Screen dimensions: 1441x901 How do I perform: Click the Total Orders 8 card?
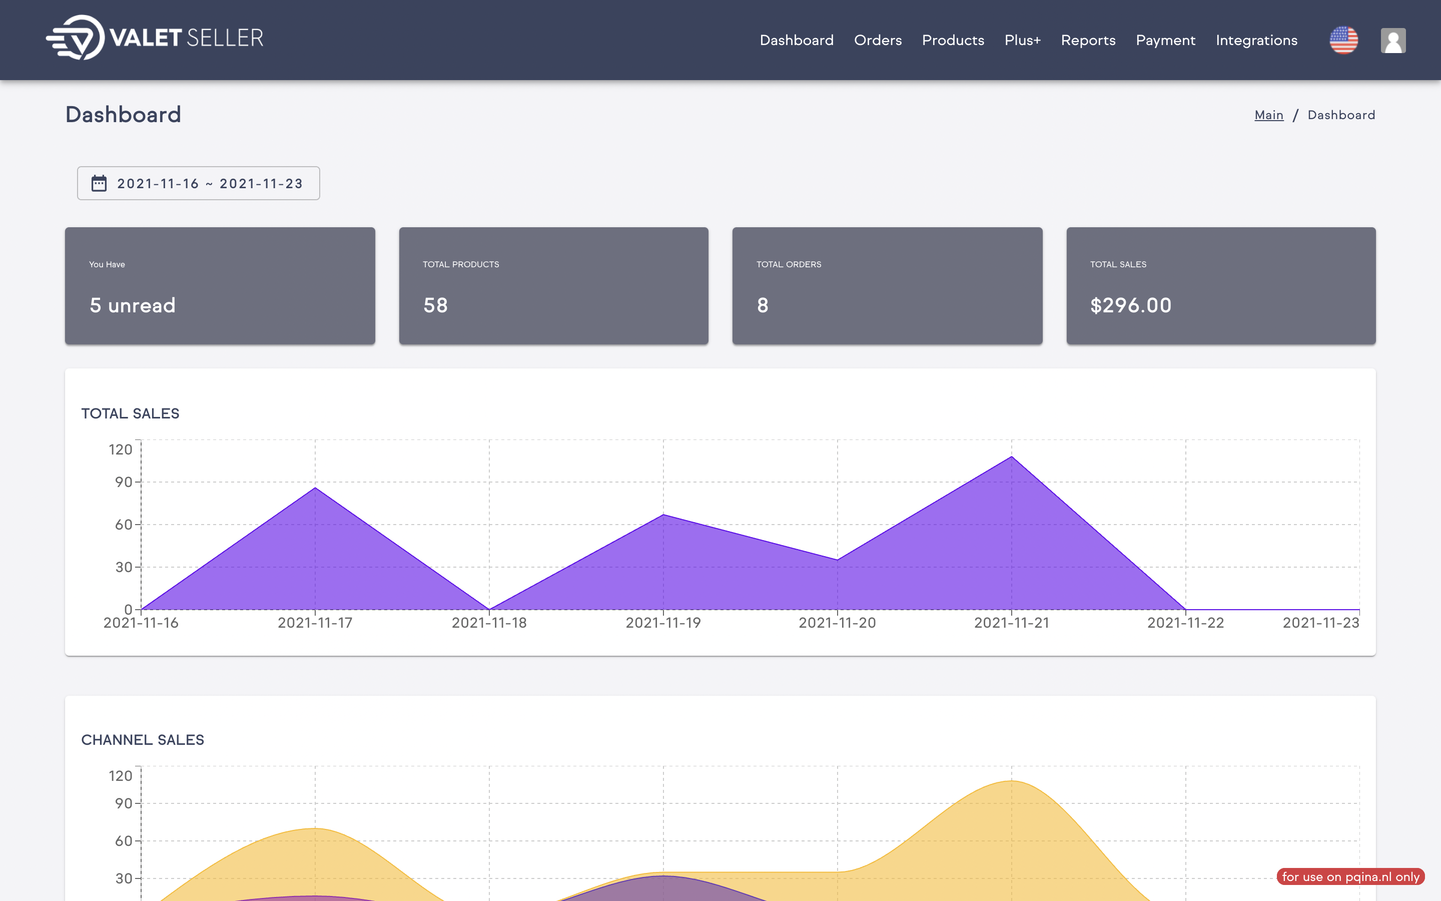pos(887,286)
